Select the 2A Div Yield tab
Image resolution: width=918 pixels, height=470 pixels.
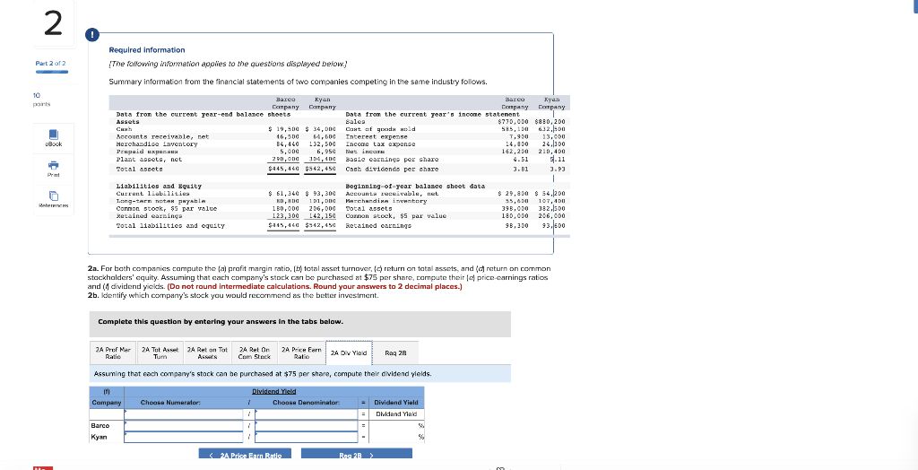[349, 352]
